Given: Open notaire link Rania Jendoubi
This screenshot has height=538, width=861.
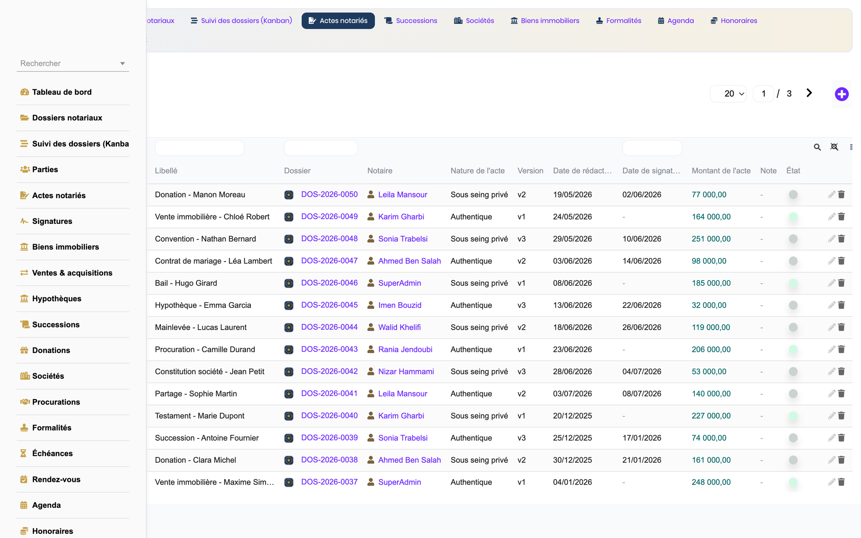Looking at the screenshot, I should [x=405, y=350].
